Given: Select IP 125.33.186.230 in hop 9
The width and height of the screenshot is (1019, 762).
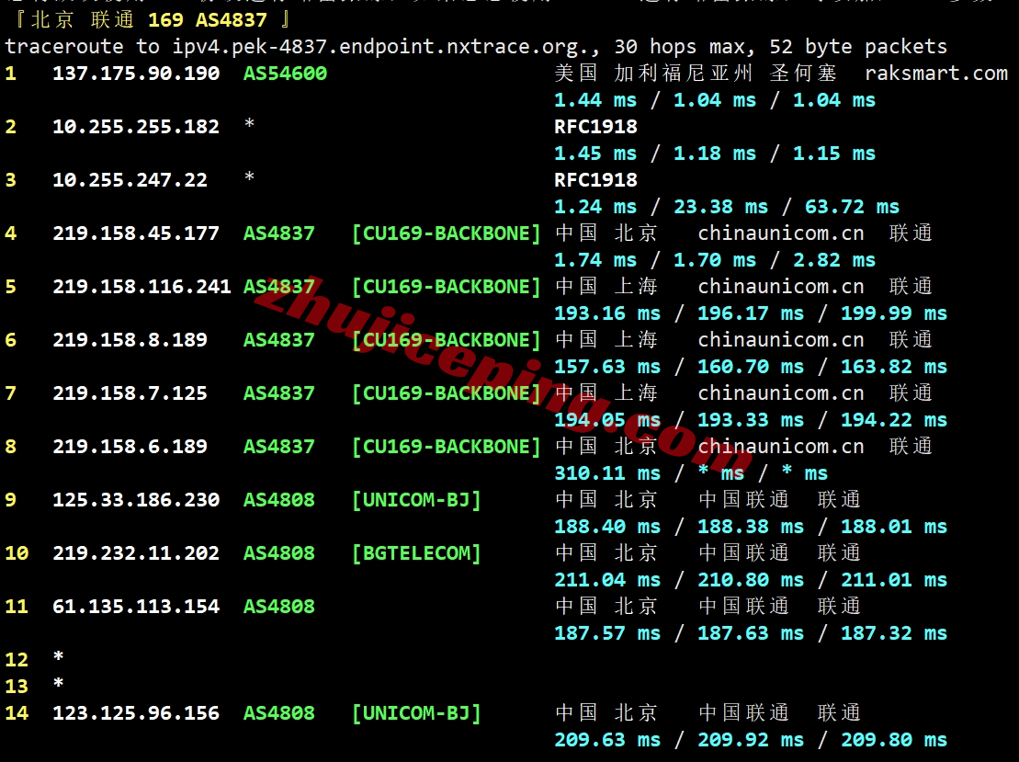Looking at the screenshot, I should pyautogui.click(x=136, y=499).
